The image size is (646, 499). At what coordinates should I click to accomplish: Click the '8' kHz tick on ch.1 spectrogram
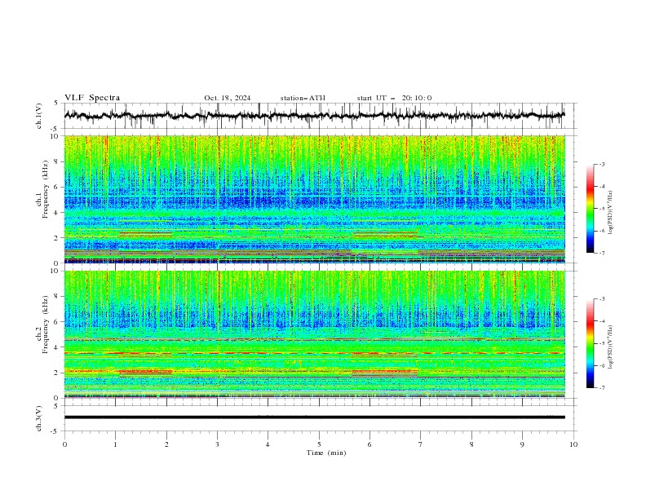58,161
